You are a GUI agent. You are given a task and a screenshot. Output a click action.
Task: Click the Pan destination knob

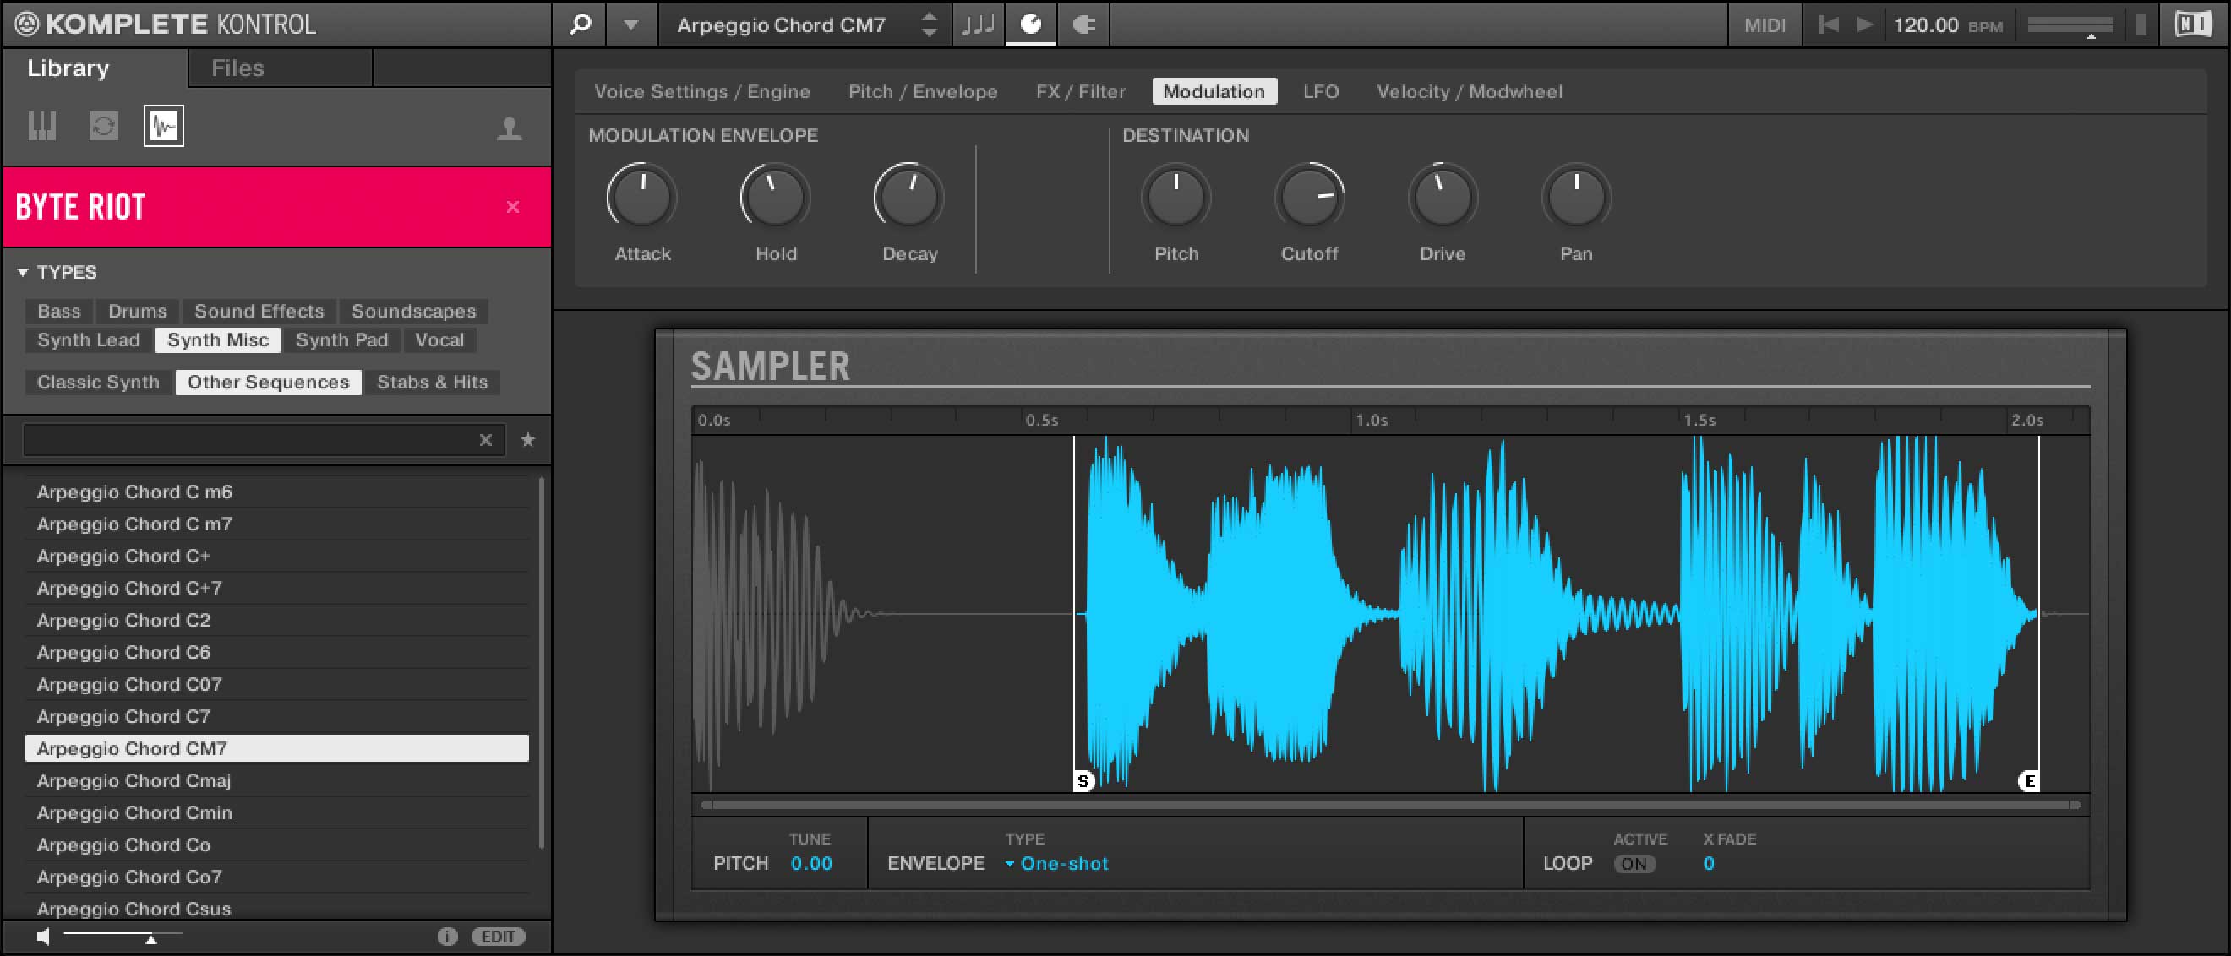click(x=1575, y=197)
